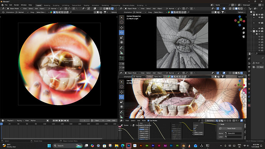Select Scale tool in lower user perspective viewport
This screenshot has width=265, height=149.
click(121, 102)
